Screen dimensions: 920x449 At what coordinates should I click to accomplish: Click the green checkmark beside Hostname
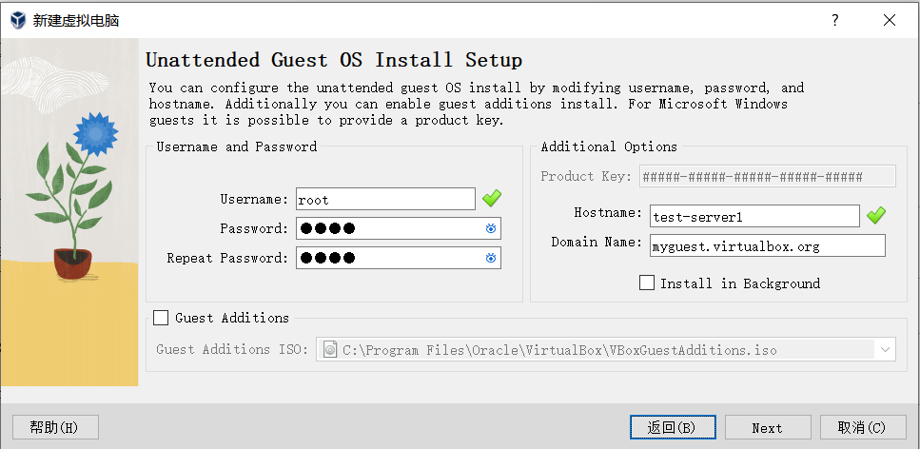click(x=876, y=216)
